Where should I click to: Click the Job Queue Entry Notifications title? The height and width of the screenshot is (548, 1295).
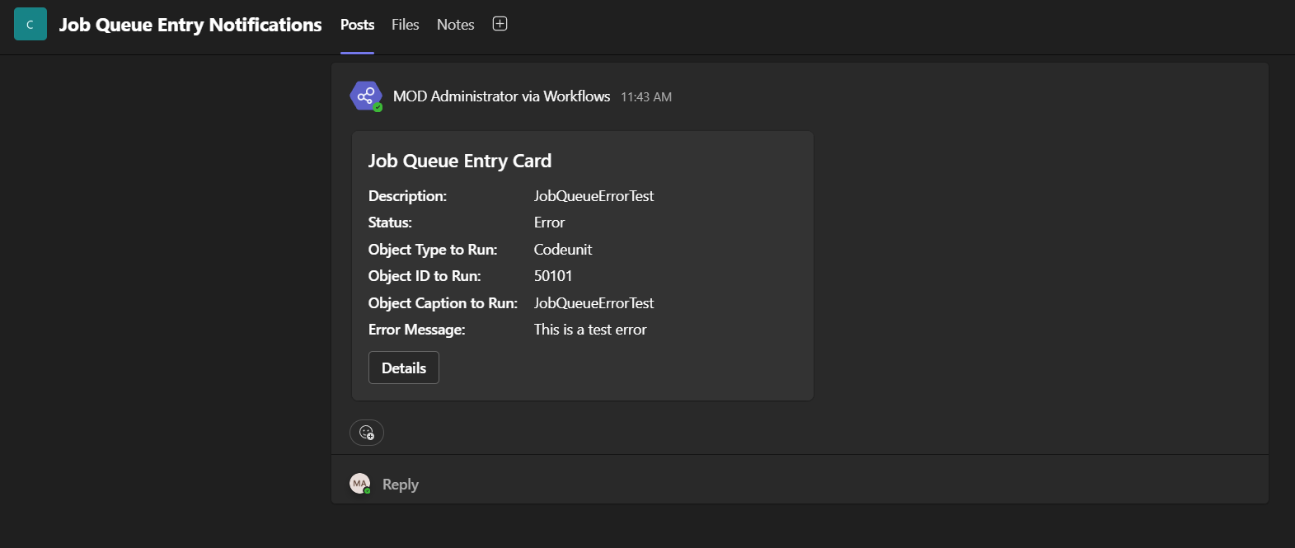(x=190, y=25)
